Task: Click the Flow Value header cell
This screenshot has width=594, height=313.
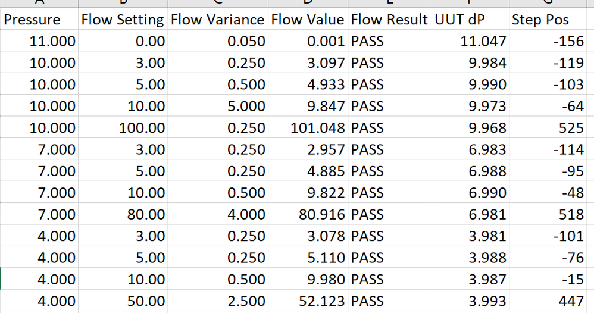Action: coord(307,20)
